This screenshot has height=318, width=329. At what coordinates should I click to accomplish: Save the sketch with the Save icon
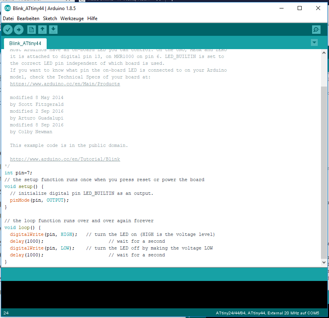53,30
